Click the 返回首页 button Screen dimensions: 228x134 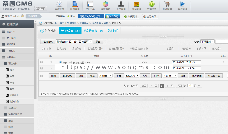(41, 9)
